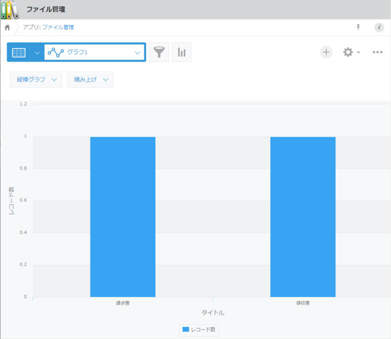Click the home icon in the breadcrumb
Screen dimensions: 391x339
pos(7,28)
